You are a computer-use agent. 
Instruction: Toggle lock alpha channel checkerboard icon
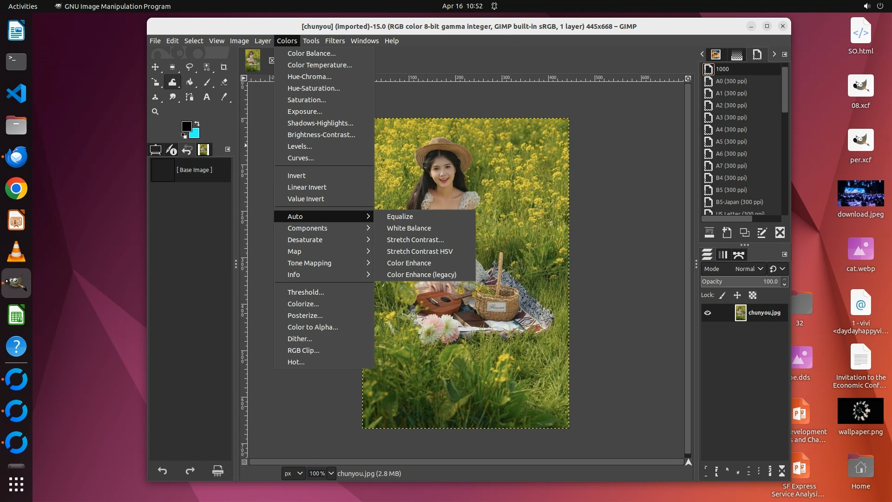[753, 295]
